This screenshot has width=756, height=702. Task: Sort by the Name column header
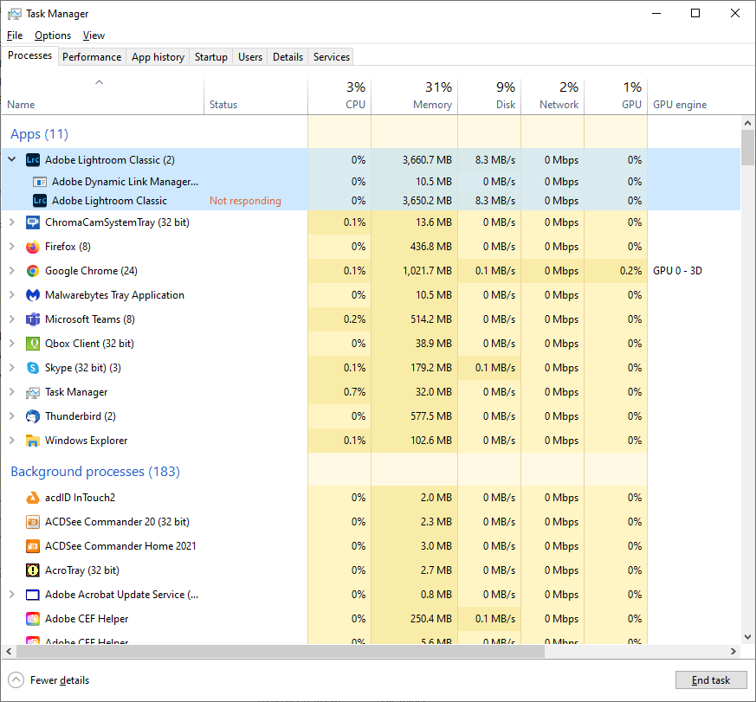pos(103,96)
